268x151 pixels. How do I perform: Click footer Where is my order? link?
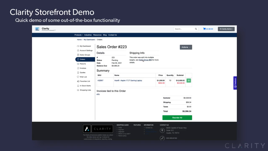(x=124, y=134)
